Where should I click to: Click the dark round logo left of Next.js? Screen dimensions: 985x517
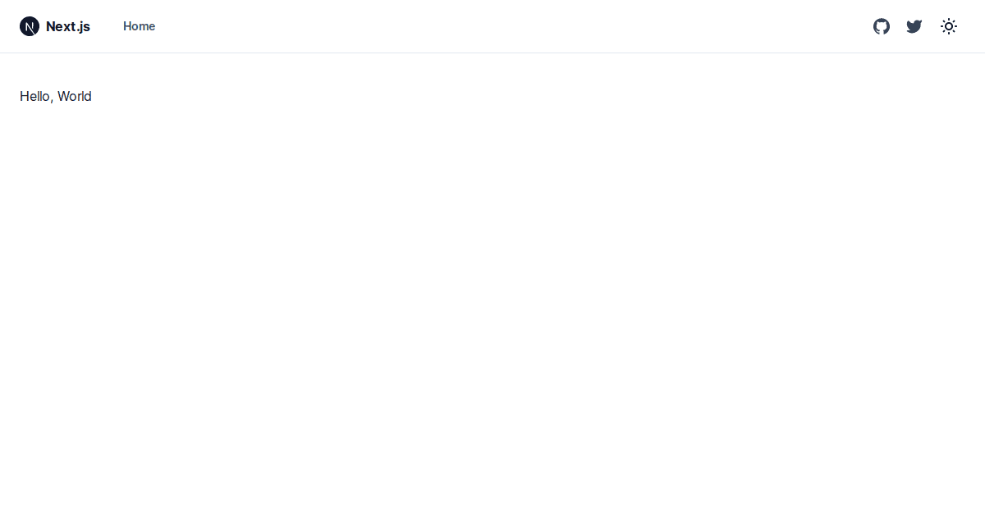point(30,26)
